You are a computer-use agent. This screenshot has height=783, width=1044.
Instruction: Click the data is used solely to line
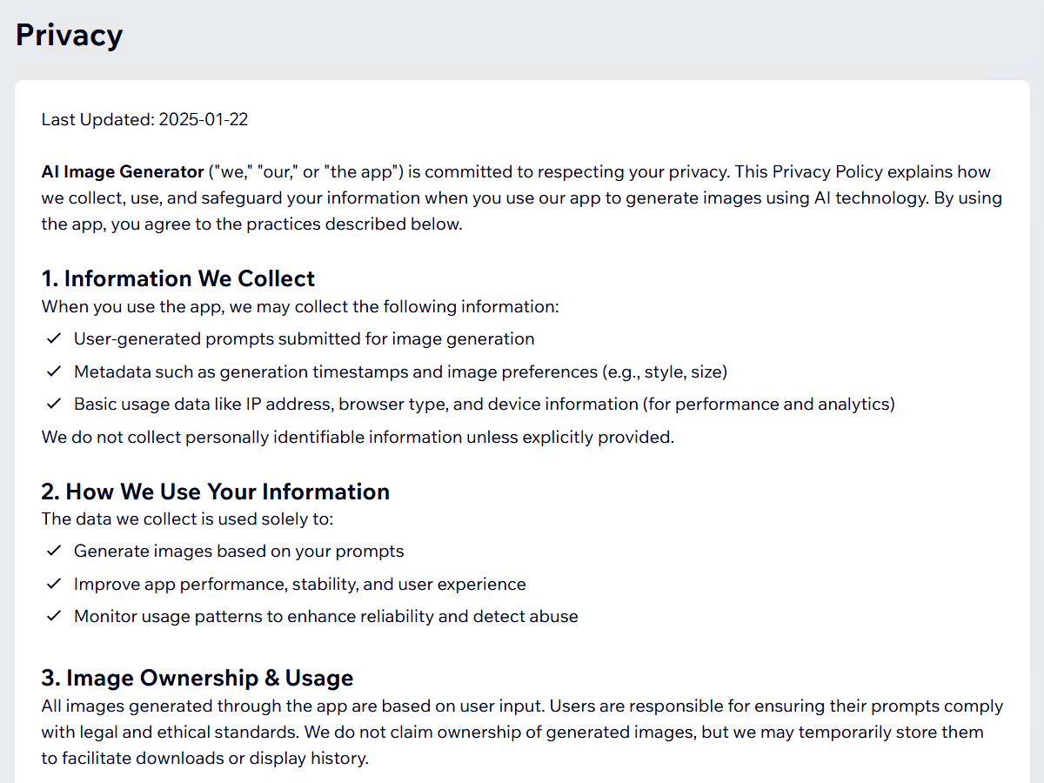pos(187,519)
